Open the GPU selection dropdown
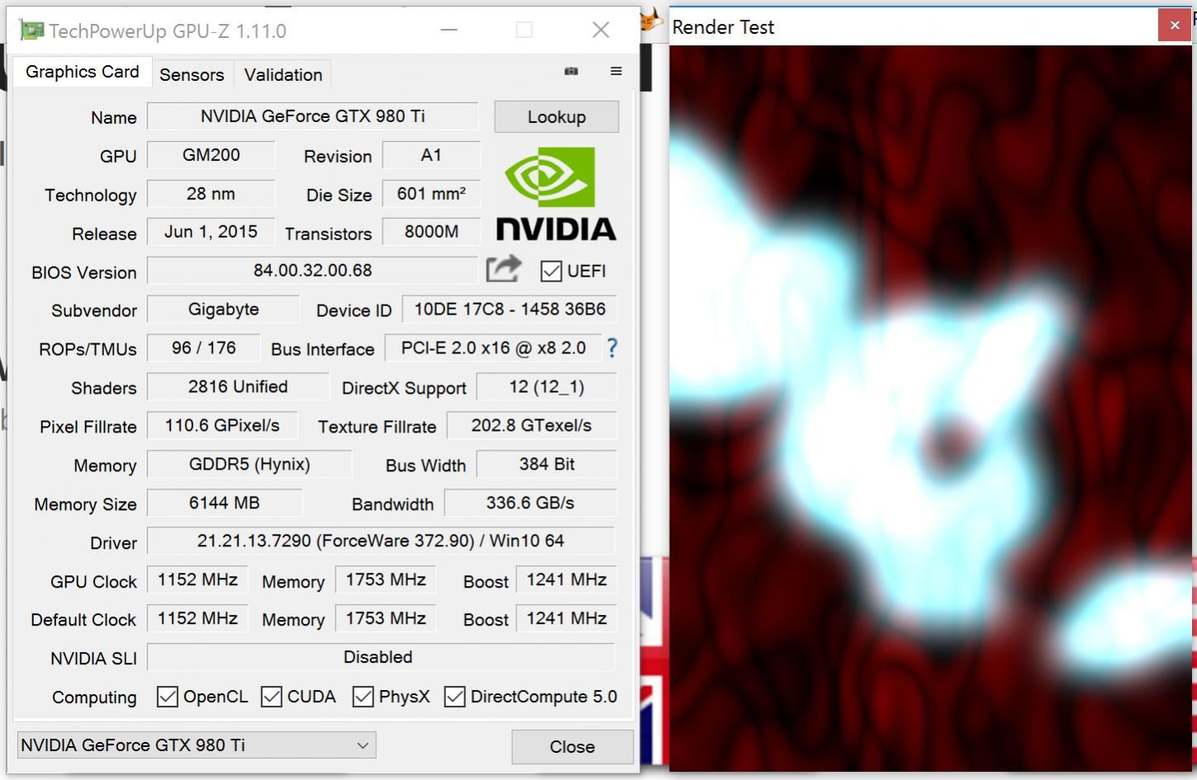 coord(197,745)
